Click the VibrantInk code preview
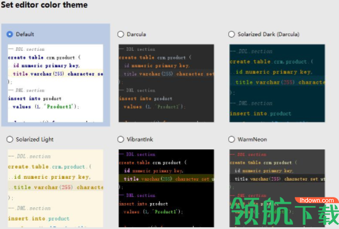The height and width of the screenshot is (229, 339). click(166, 188)
